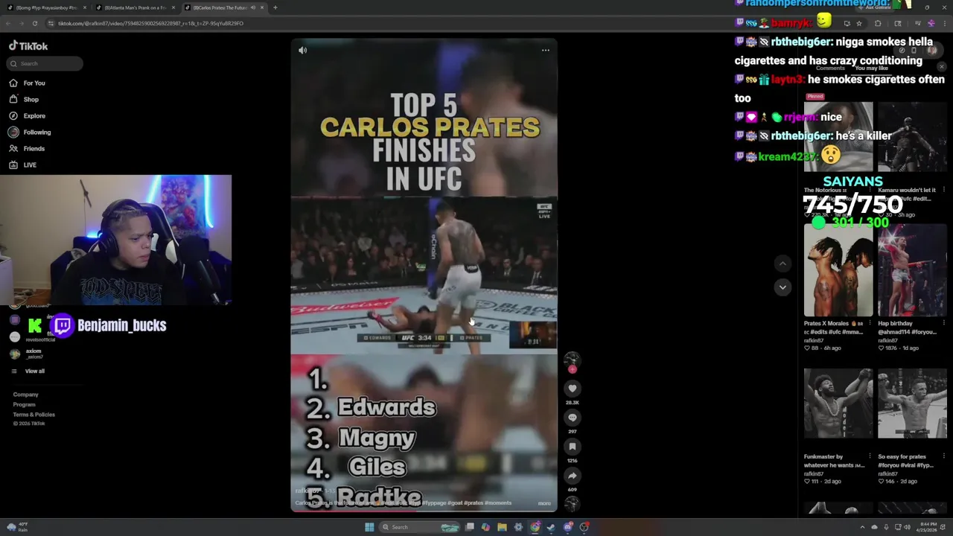Go to next video with down arrow
This screenshot has height=536, width=953.
point(783,287)
